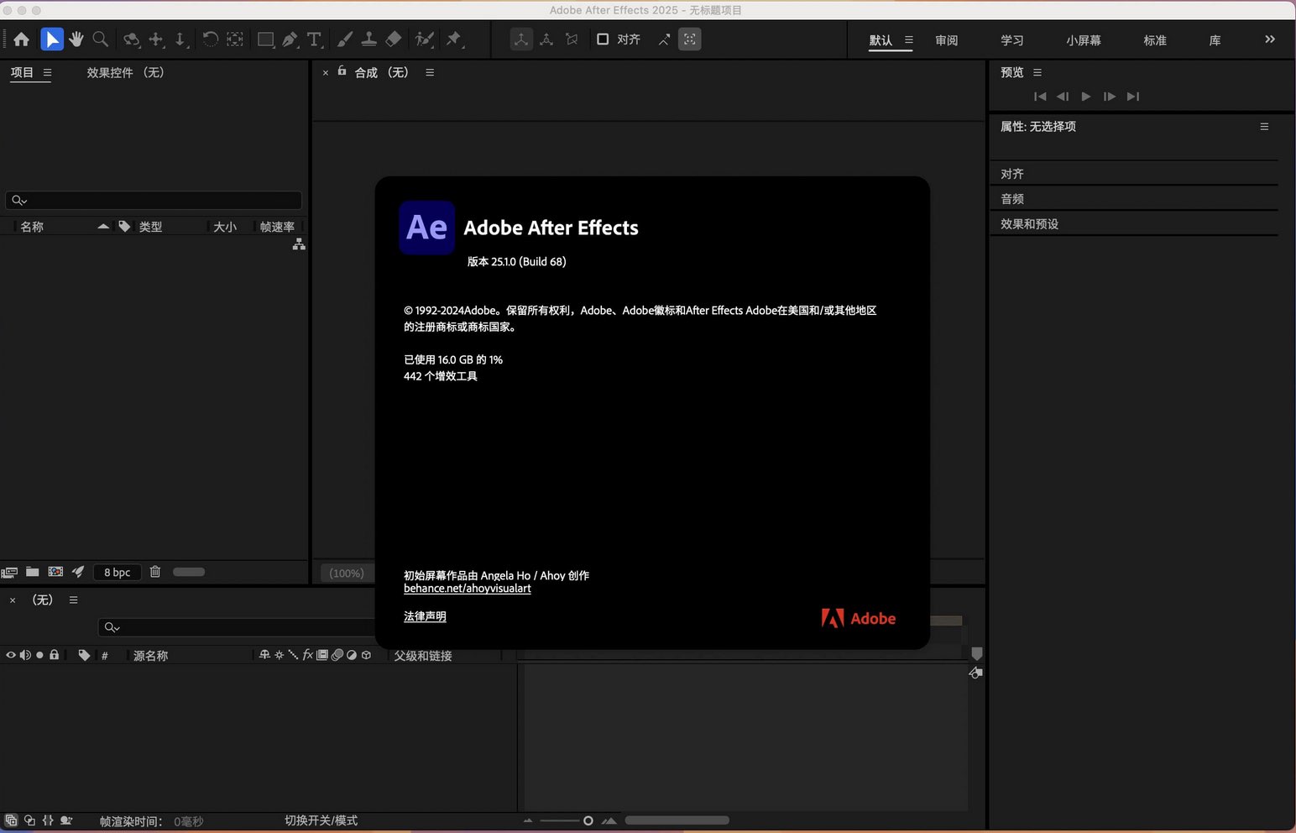This screenshot has width=1296, height=833.
Task: Open the Home screen icon
Action: tap(22, 39)
